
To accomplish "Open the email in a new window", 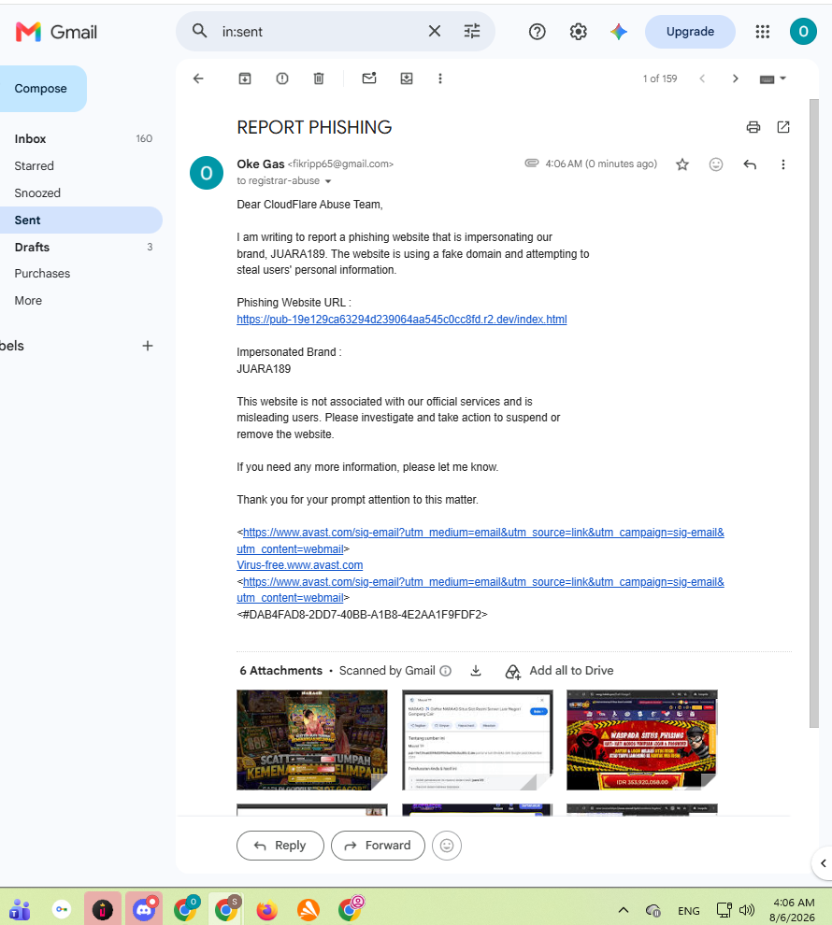I will [x=783, y=127].
